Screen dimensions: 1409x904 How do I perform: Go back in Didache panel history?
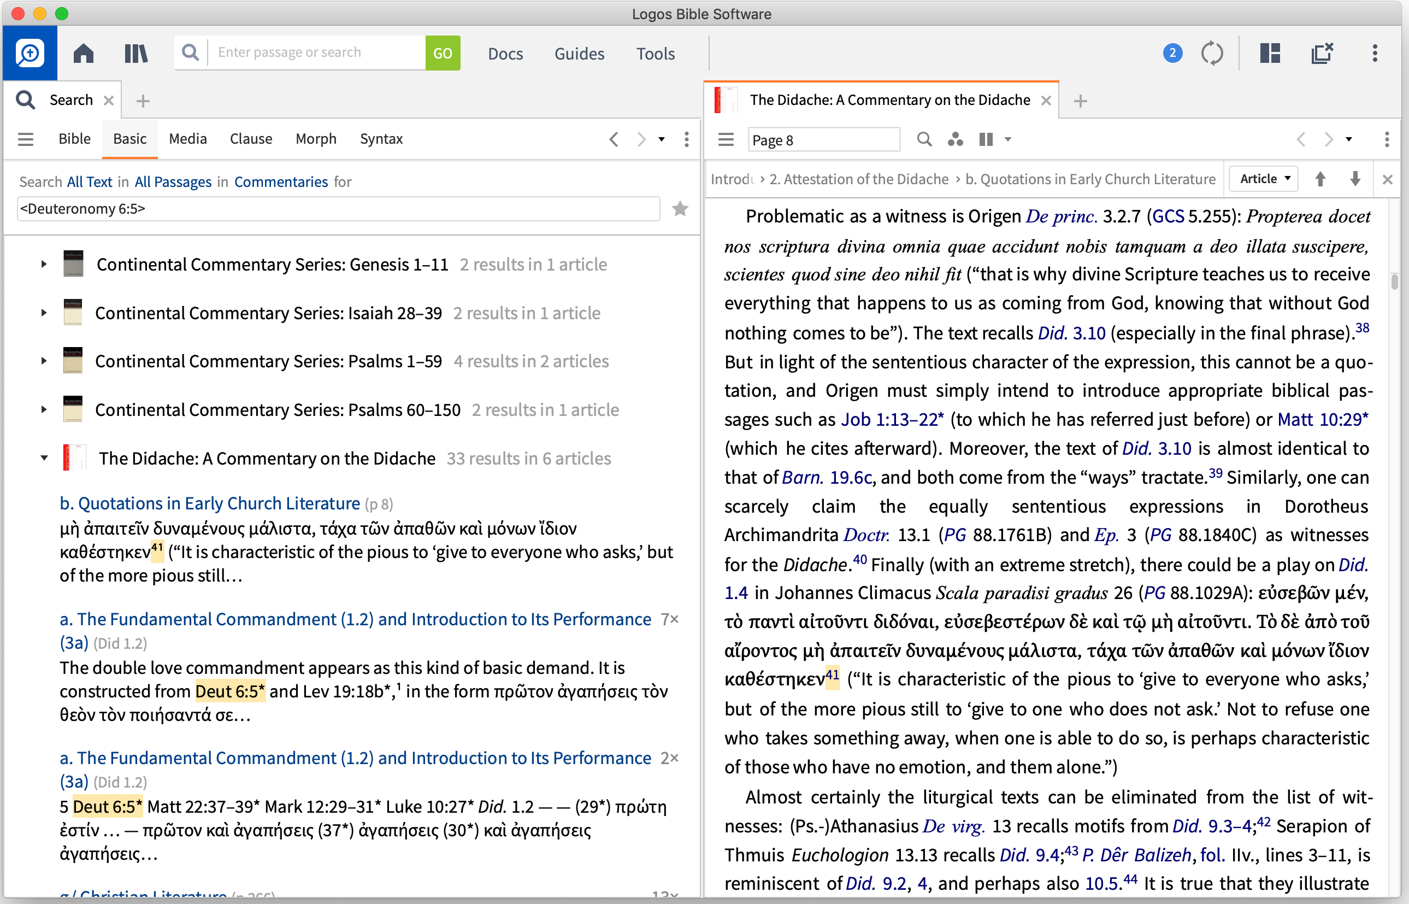1300,139
